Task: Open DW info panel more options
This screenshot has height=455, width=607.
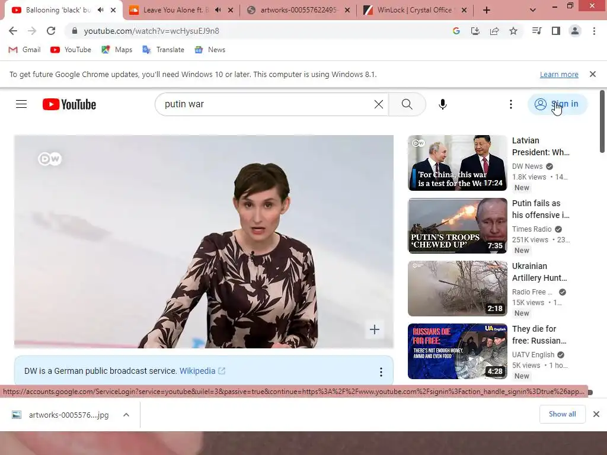Action: coord(381,372)
